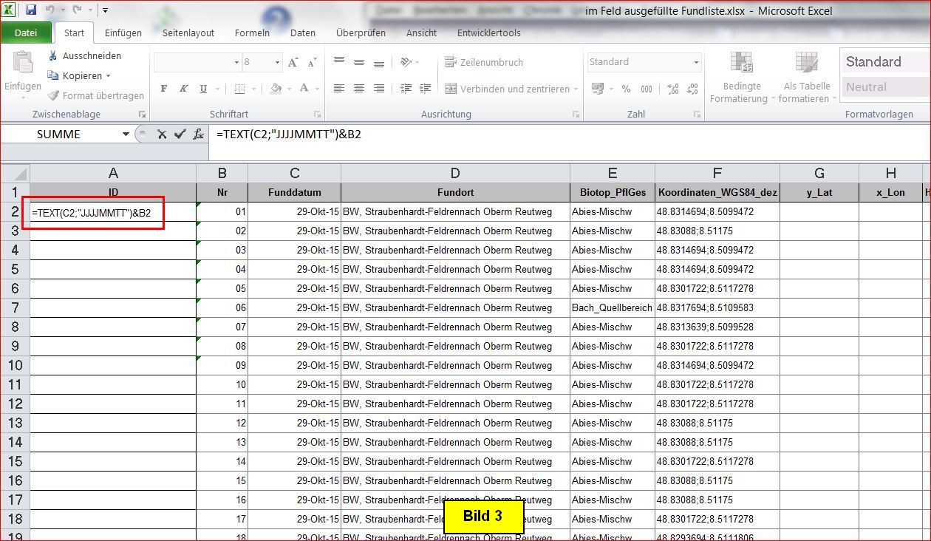Image resolution: width=931 pixels, height=541 pixels.
Task: Confirm the formula with the checkmark
Action: (180, 135)
